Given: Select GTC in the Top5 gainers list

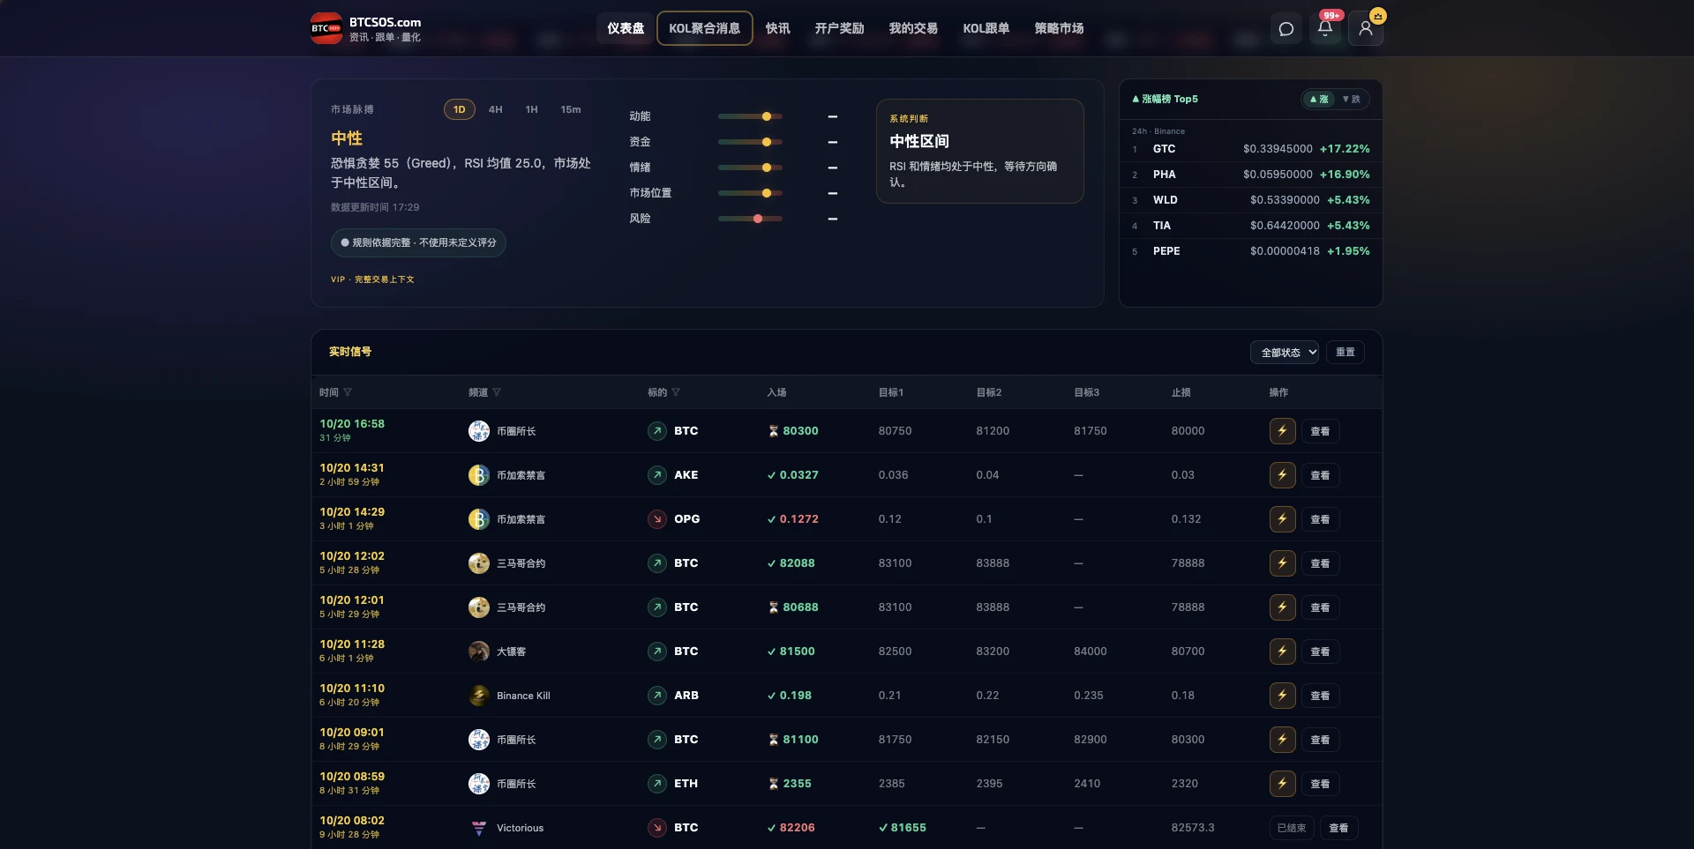Looking at the screenshot, I should point(1250,149).
